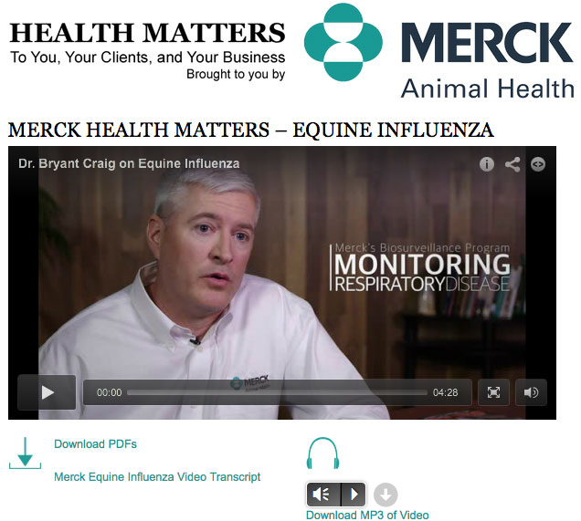Click the teal download arrow icon
Screen dimensions: 581x521
click(25, 453)
